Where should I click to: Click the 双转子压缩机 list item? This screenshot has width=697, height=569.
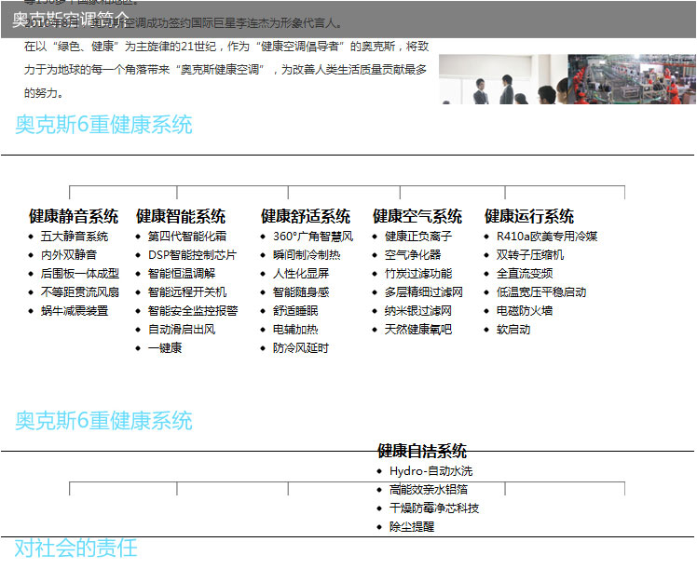tap(530, 255)
